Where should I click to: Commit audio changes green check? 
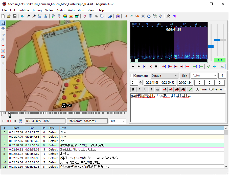209,66
